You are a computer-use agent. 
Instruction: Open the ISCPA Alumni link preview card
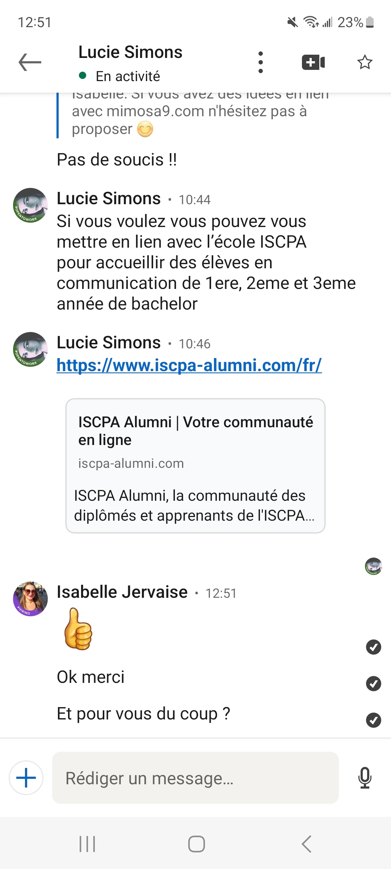coord(195,466)
